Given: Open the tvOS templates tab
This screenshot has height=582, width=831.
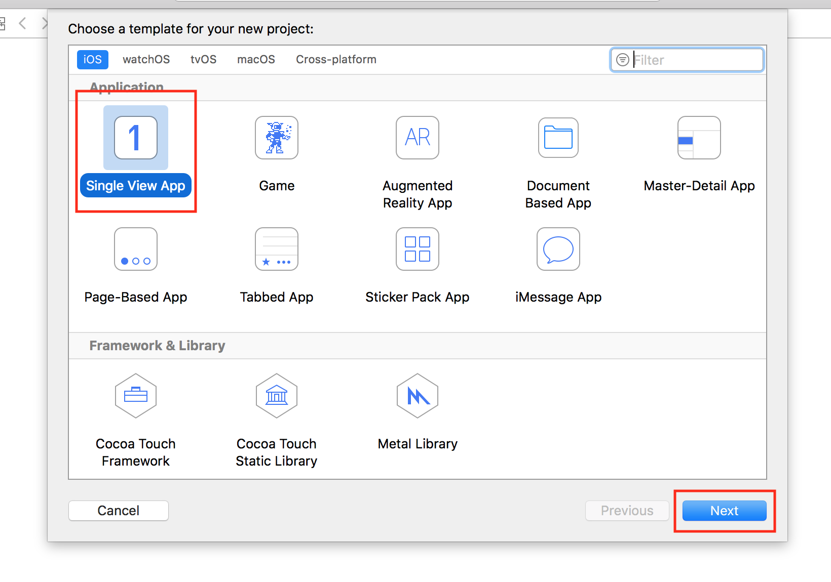Looking at the screenshot, I should [x=203, y=59].
